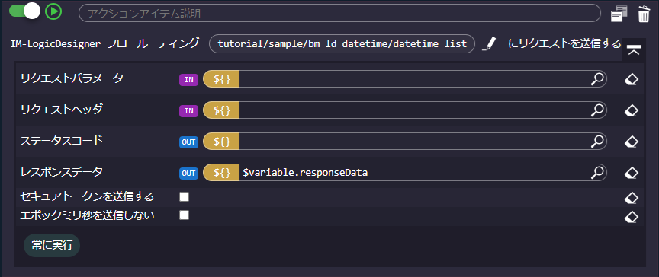
Task: Click ${} button for リクエストパラメータ
Action: [x=221, y=79]
